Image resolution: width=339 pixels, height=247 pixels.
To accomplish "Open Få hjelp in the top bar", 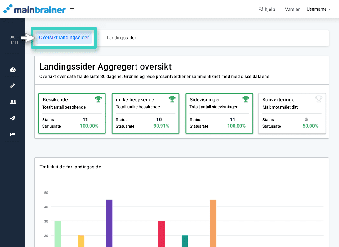I will 266,9.
